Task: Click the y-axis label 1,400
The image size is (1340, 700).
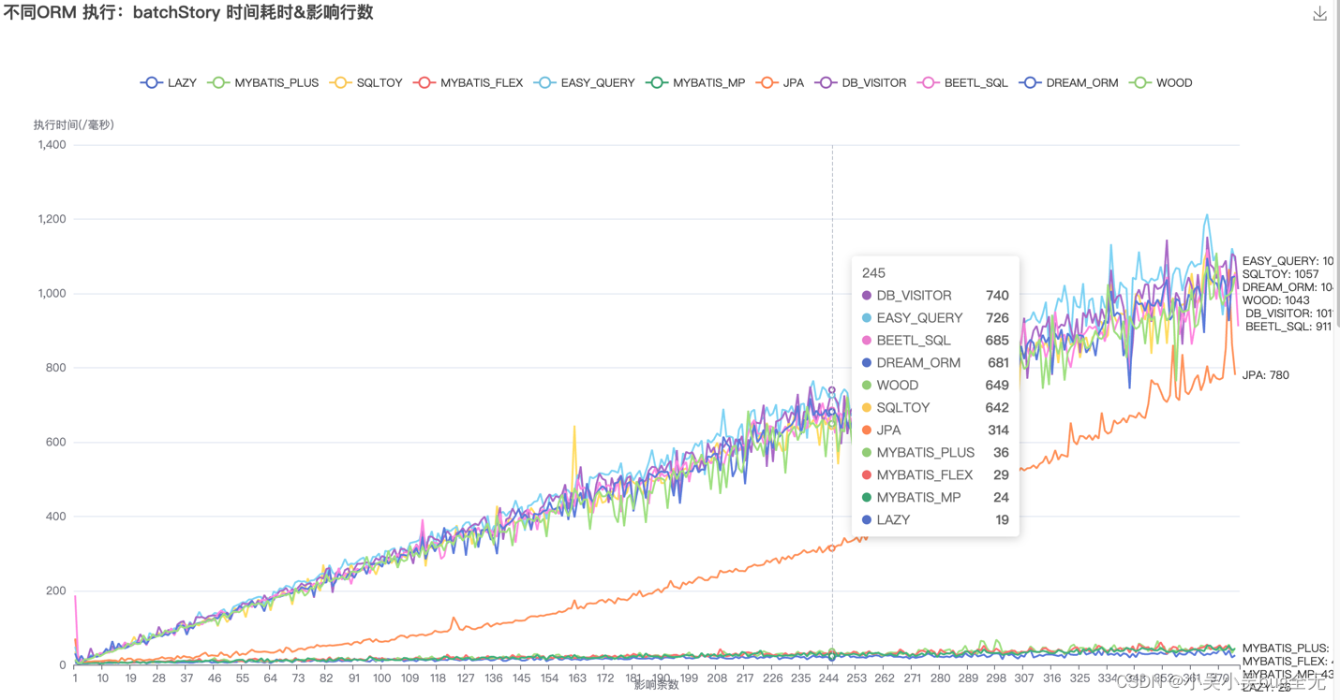Action: point(52,145)
